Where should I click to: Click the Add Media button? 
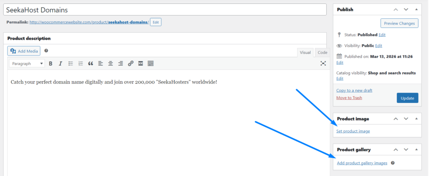(24, 51)
